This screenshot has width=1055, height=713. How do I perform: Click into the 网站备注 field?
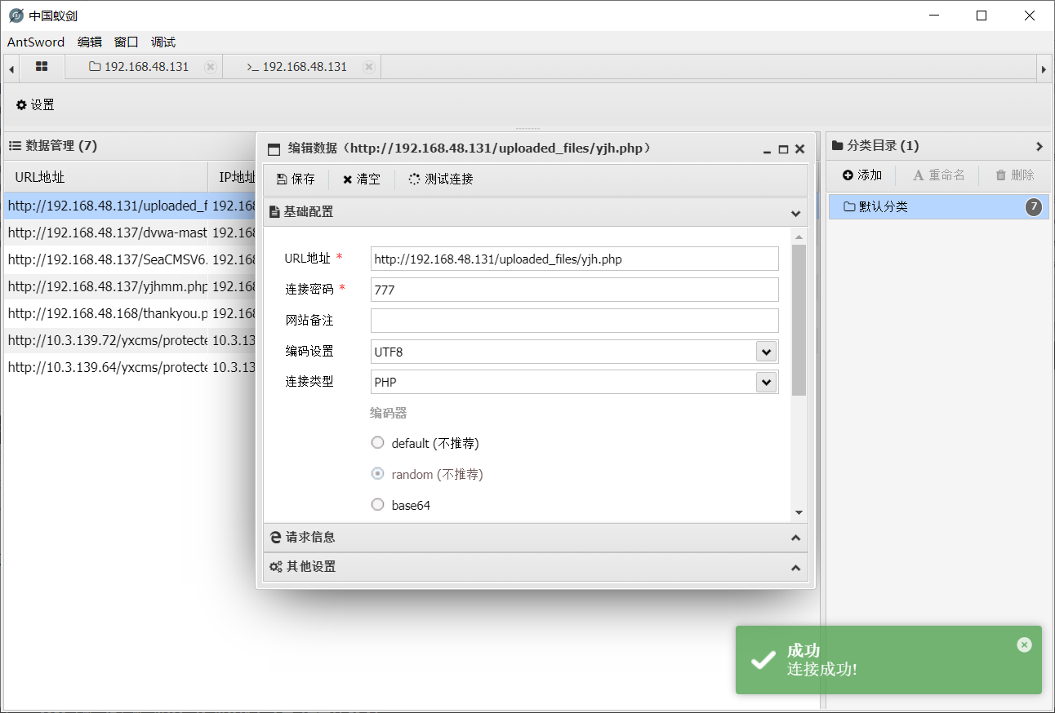[x=574, y=321]
